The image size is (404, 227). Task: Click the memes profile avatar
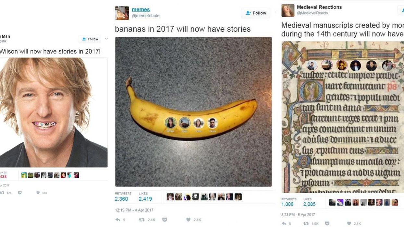coord(122,13)
